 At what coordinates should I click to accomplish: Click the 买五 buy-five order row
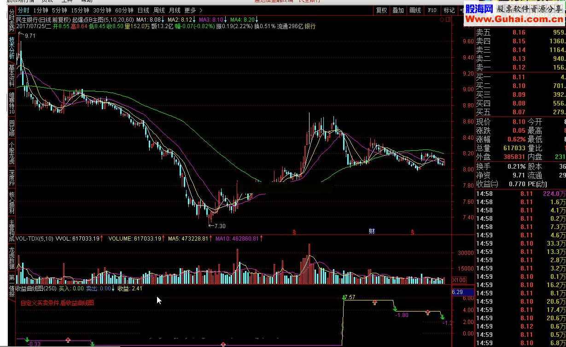(x=520, y=112)
